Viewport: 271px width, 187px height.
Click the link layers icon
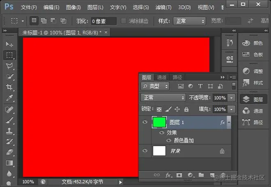(157, 175)
